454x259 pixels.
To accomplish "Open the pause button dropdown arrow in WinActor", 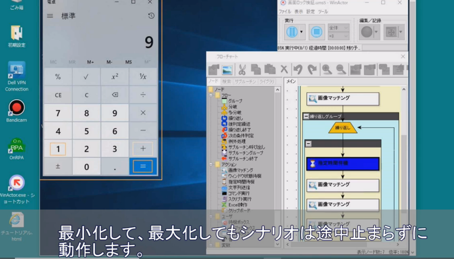I will [x=301, y=32].
